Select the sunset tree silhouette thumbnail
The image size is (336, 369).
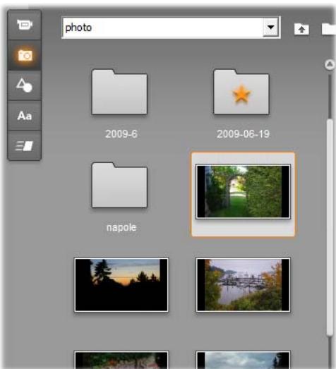(121, 285)
